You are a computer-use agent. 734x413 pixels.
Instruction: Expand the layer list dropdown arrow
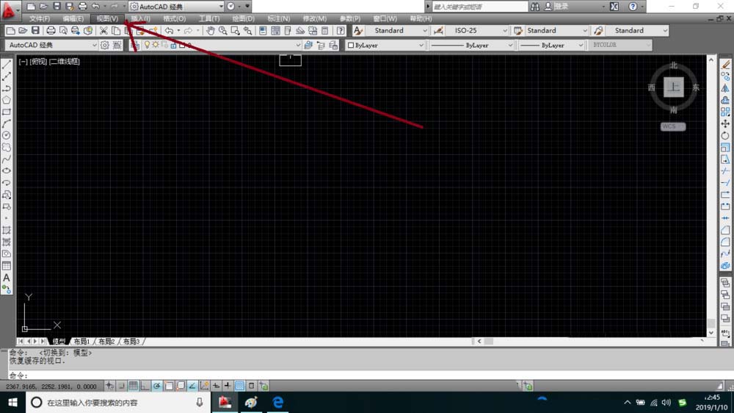point(298,46)
